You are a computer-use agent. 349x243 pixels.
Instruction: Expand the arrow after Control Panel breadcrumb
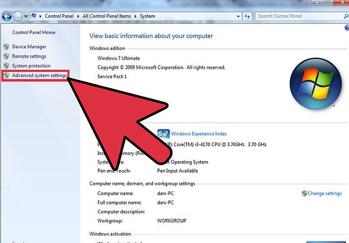[x=78, y=16]
